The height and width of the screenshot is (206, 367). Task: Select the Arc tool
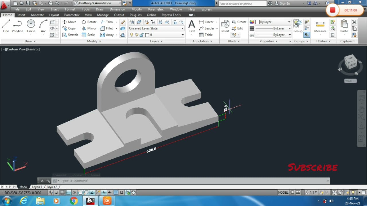point(43,26)
